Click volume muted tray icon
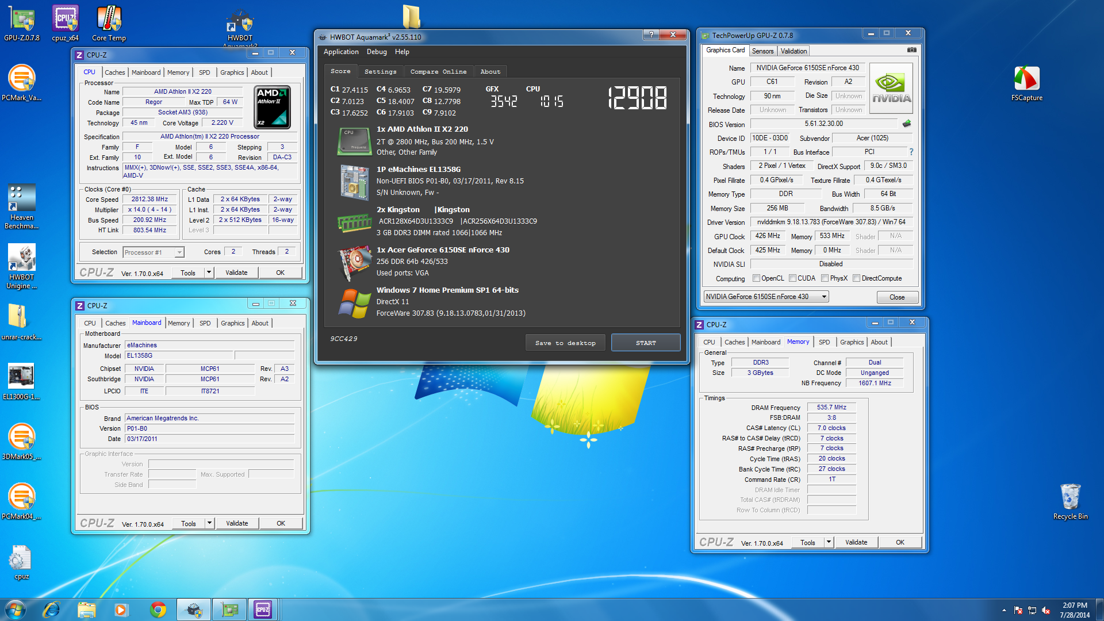 (1046, 610)
